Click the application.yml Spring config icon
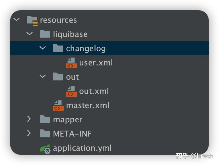Image resolution: width=219 pixels, height=165 pixels. (45, 148)
